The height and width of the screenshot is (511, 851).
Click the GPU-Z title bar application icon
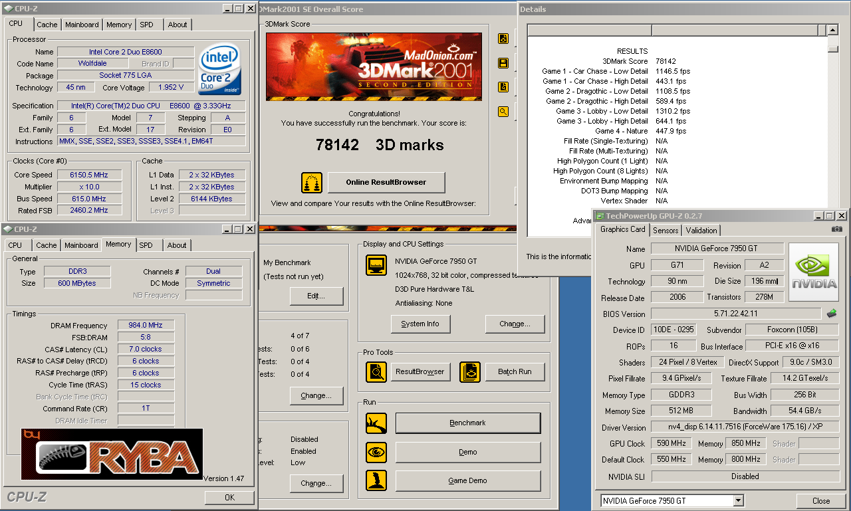point(600,216)
